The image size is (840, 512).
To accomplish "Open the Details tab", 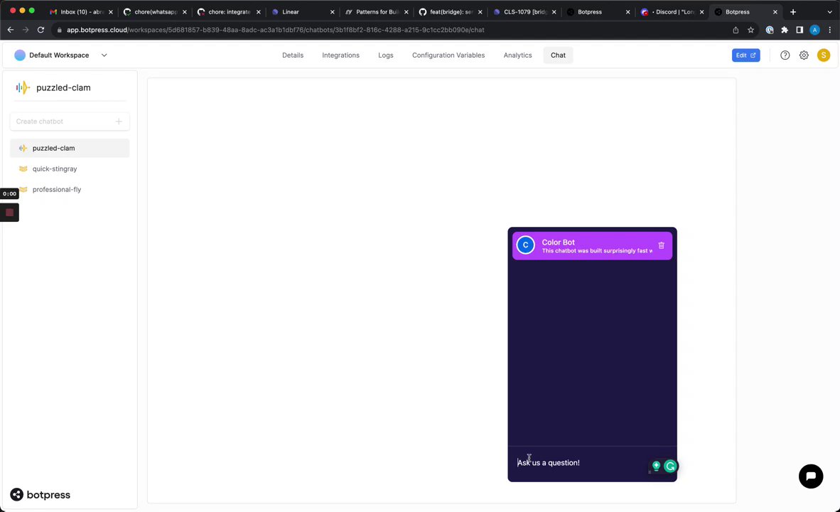I will [293, 55].
